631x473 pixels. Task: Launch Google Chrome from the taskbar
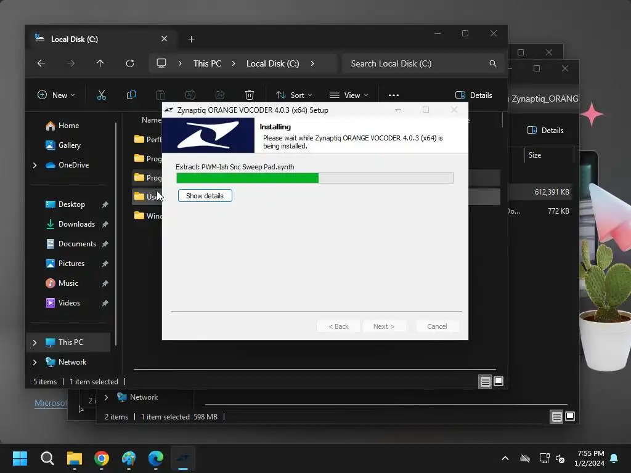(102, 458)
